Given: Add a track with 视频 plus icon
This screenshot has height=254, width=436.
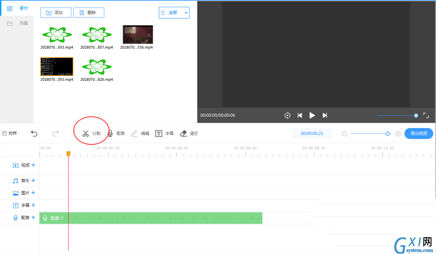Looking at the screenshot, I should [x=34, y=165].
